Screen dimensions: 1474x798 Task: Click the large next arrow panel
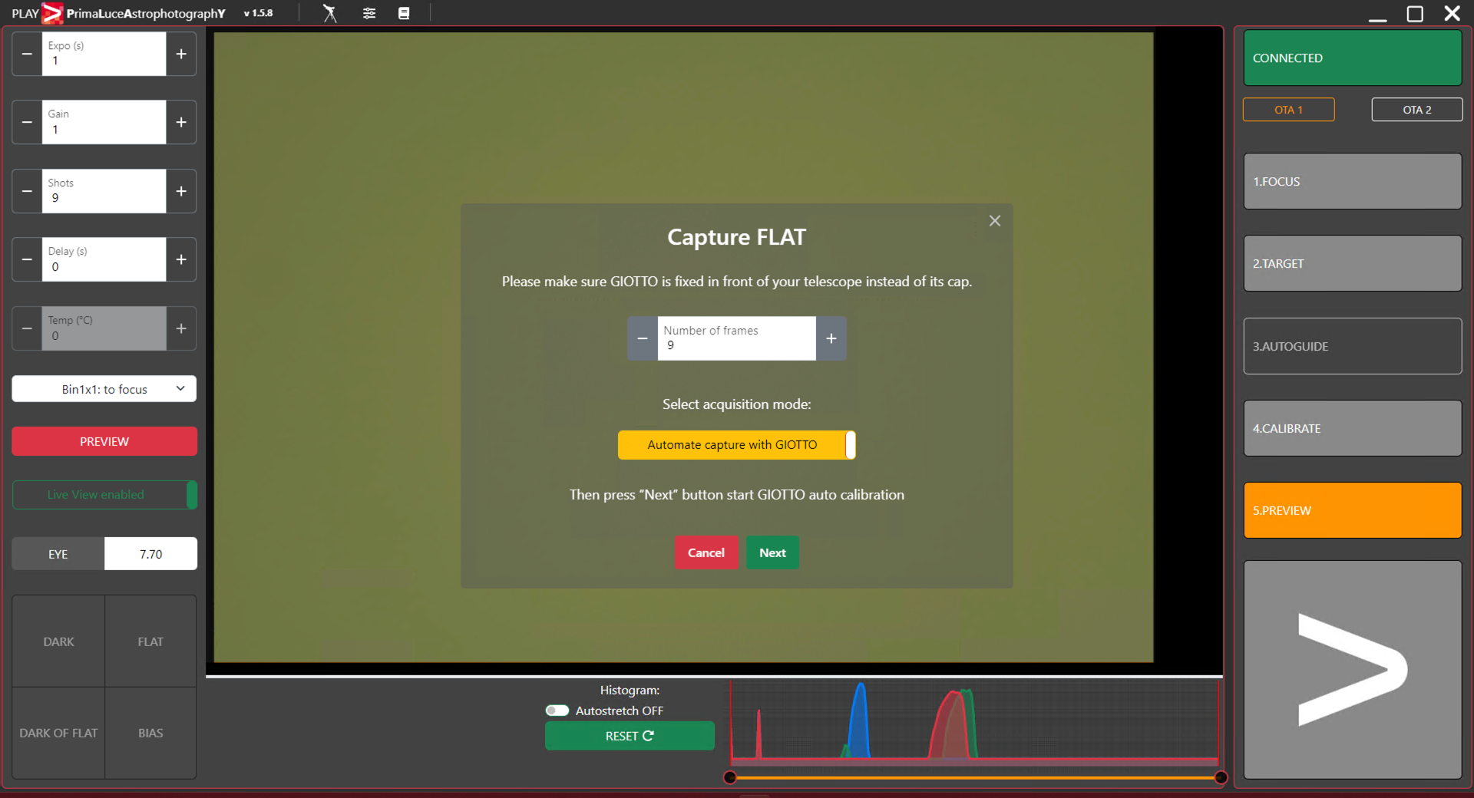1353,670
